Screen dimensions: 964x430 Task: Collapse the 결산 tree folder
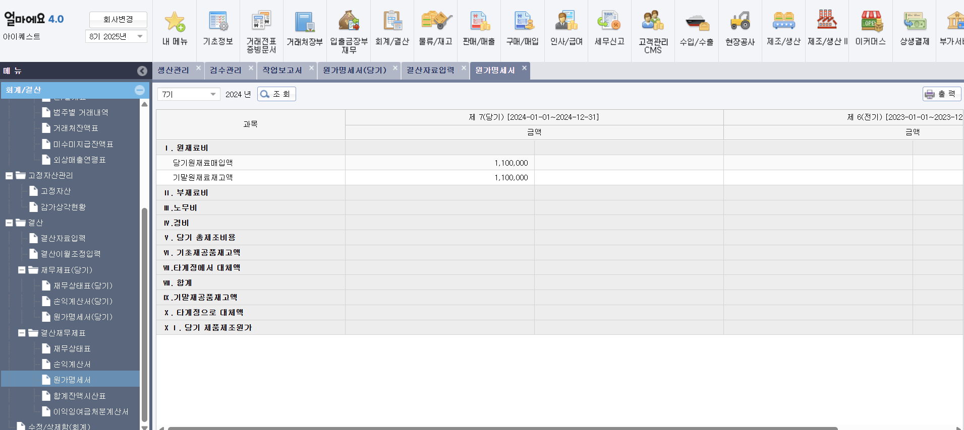coord(9,223)
